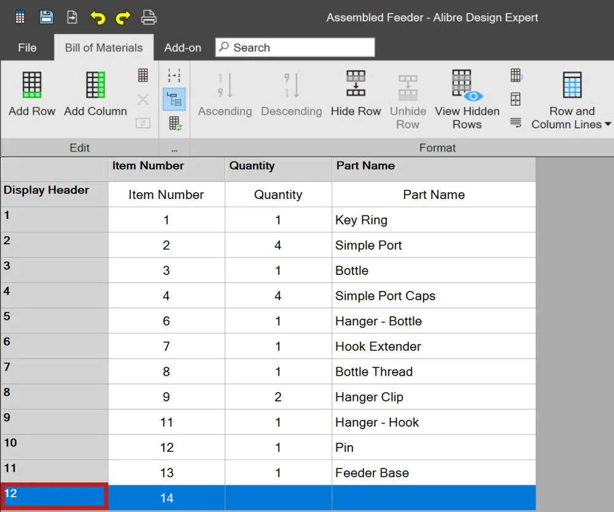Switch to the Bill of Materials tab
614x512 pixels.
point(104,48)
